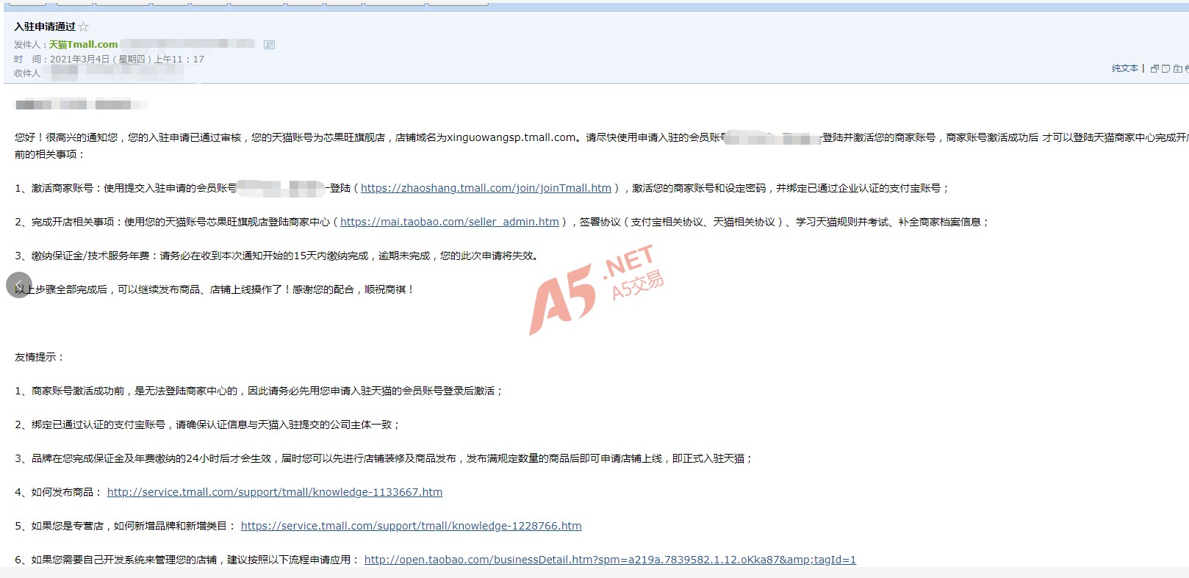Click the save-to-folder download icon

tap(1177, 68)
